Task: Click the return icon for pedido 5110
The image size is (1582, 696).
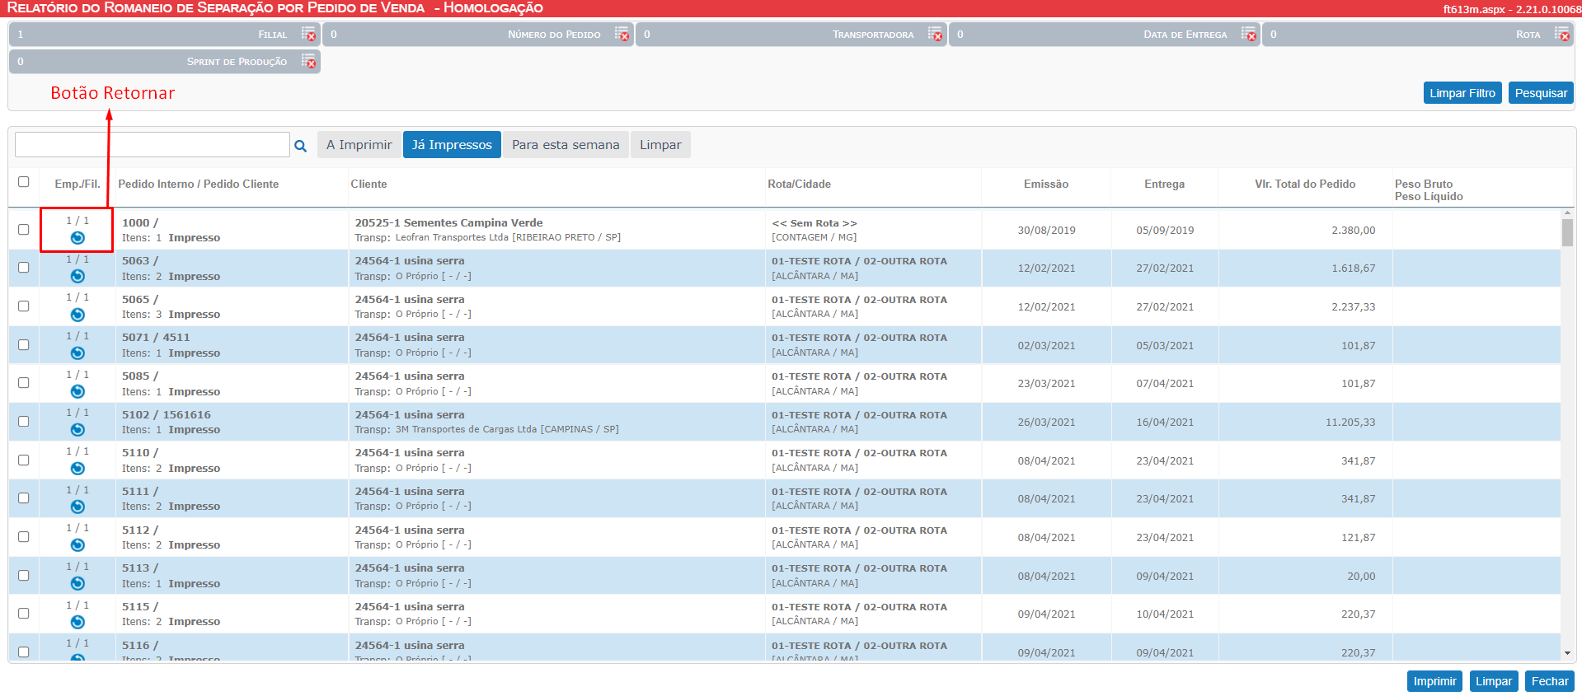Action: pyautogui.click(x=77, y=469)
